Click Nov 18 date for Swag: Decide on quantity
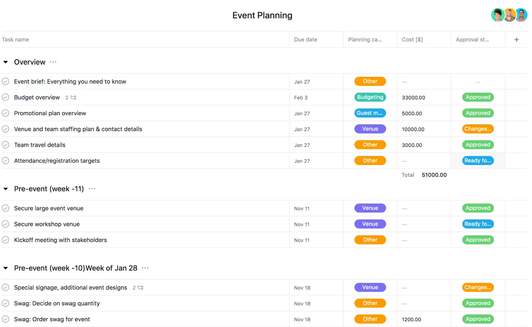This screenshot has height=327, width=532. pos(302,303)
